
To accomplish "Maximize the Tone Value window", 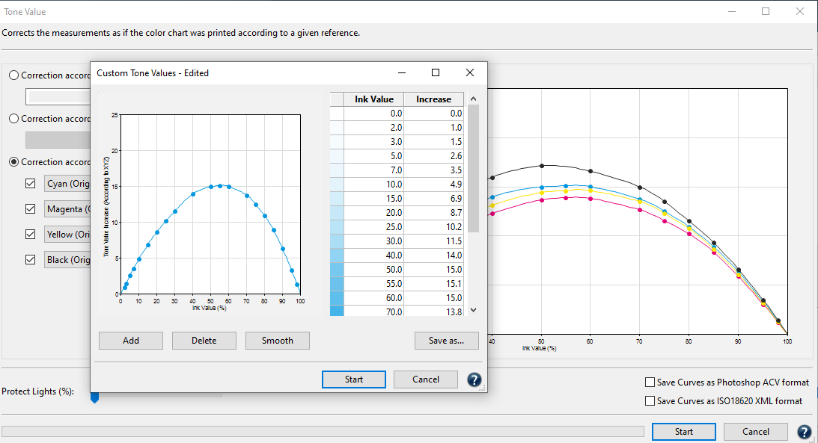I will tap(766, 11).
